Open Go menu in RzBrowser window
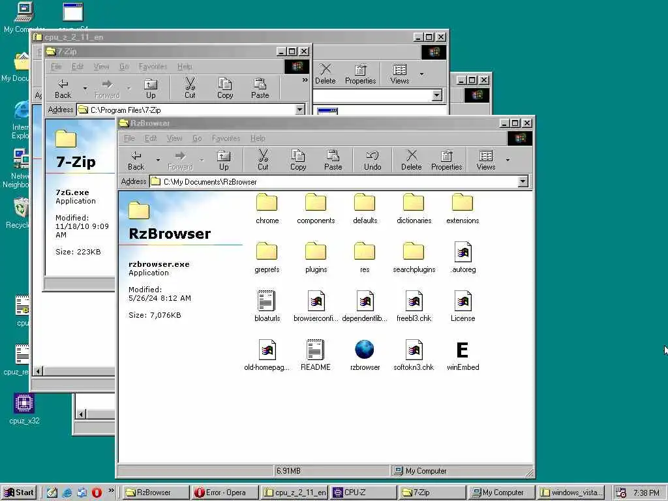Image resolution: width=668 pixels, height=501 pixels. (x=197, y=138)
